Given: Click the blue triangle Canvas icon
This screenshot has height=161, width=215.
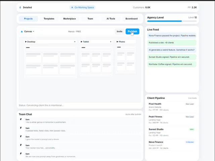Looking at the screenshot, I should pyautogui.click(x=21, y=32).
